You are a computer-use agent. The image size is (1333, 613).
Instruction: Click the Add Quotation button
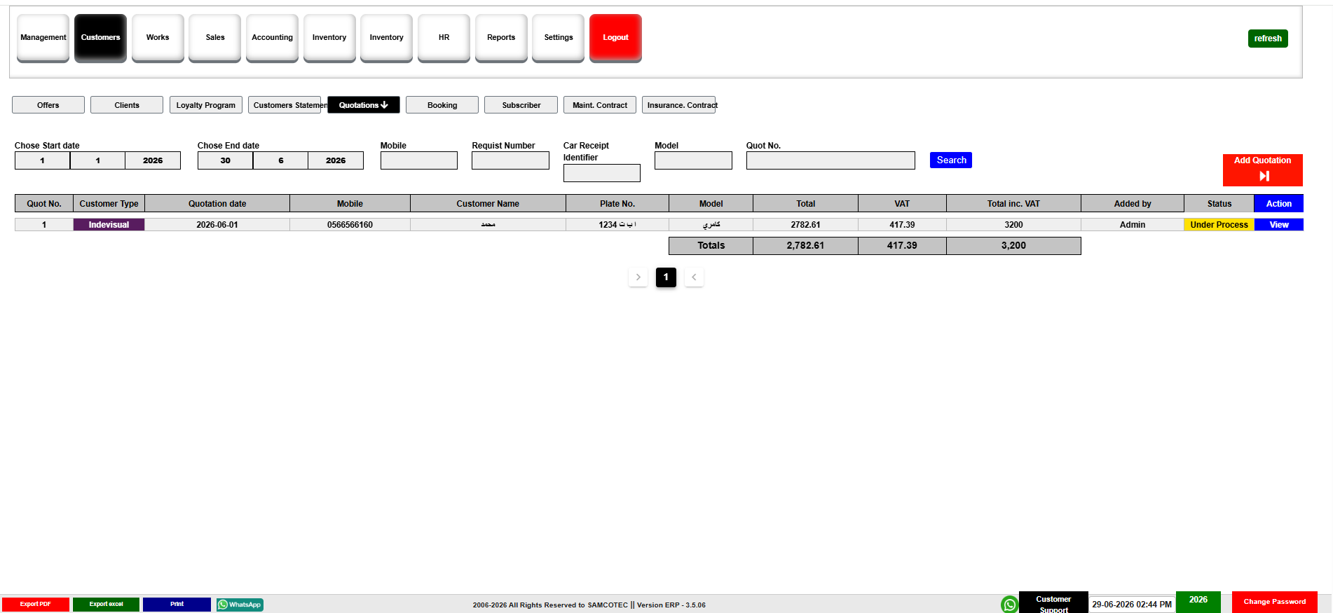tap(1263, 170)
